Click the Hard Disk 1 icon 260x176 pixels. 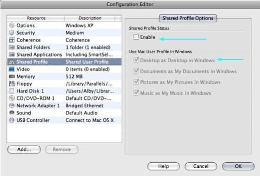coord(12,91)
